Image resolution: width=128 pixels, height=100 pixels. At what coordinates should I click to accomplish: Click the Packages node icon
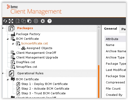point(11,28)
